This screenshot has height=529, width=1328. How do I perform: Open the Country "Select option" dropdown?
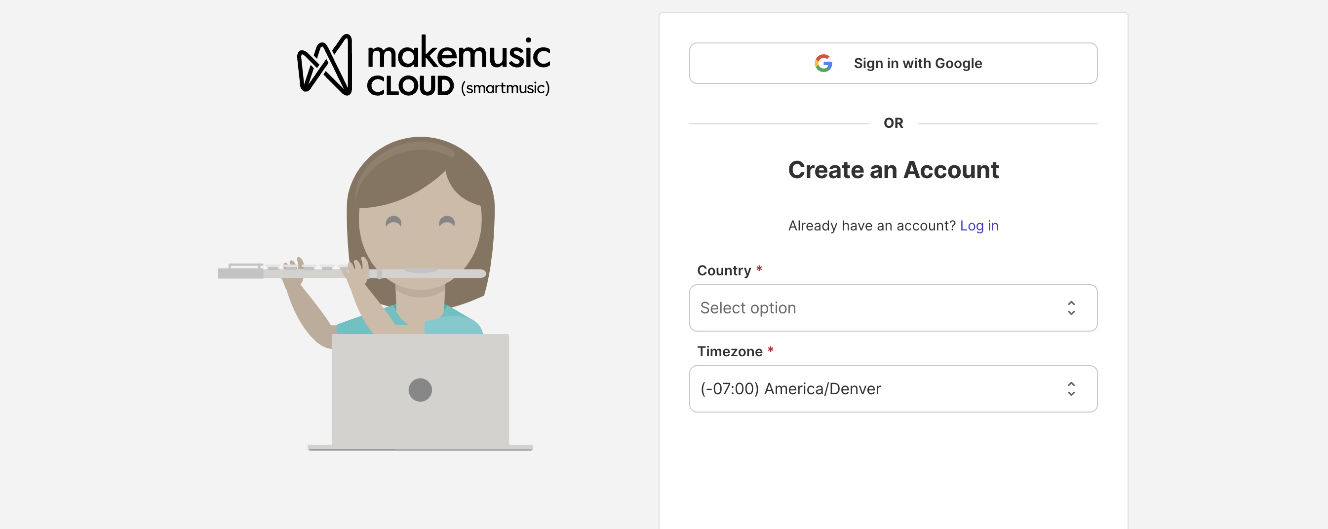(x=876, y=308)
